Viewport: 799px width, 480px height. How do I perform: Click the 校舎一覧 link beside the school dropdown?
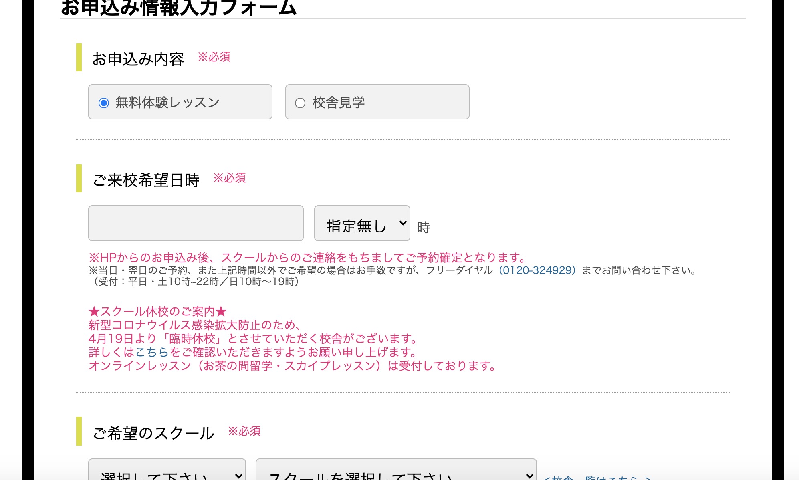point(597,478)
